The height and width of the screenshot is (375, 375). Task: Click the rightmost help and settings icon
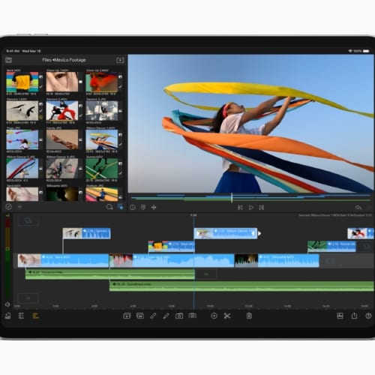point(368,316)
